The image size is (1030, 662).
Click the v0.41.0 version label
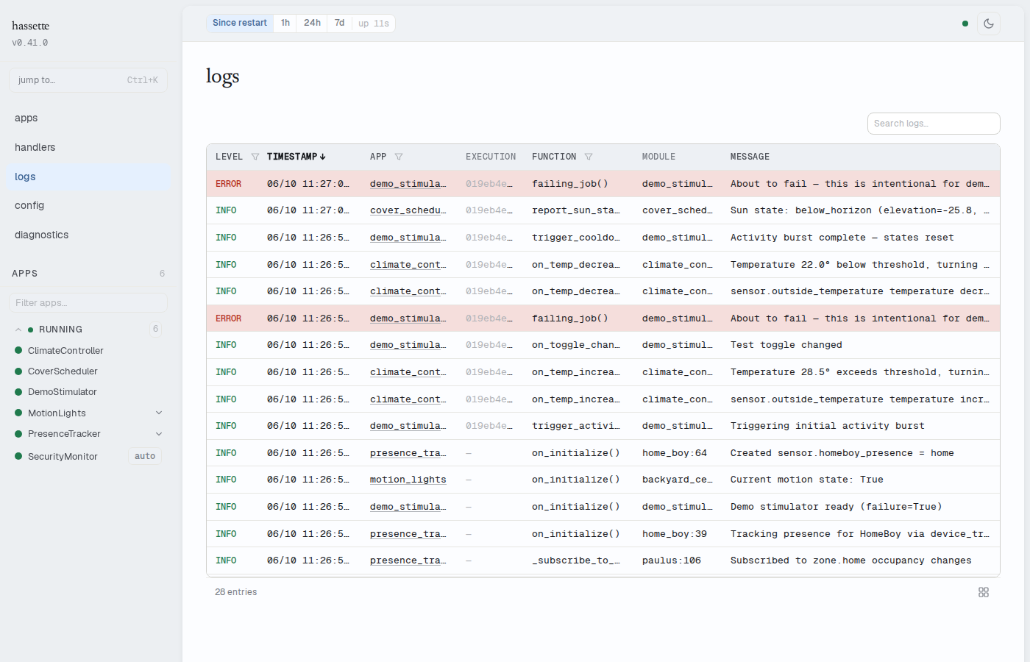(x=30, y=43)
